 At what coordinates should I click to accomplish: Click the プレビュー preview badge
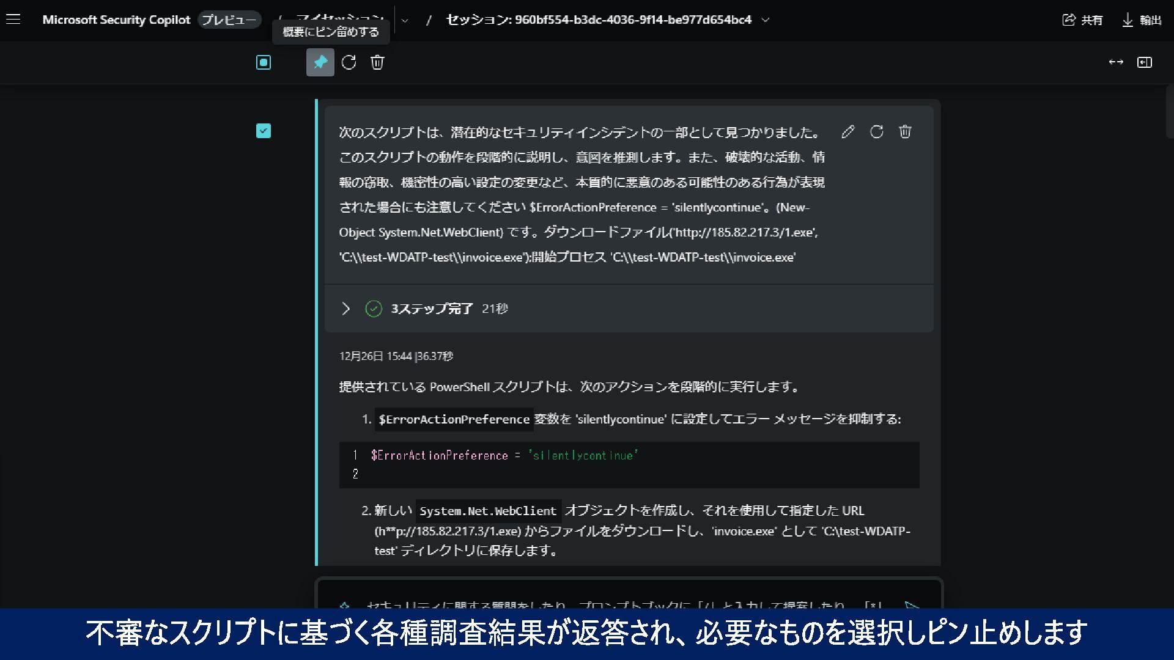tap(229, 20)
